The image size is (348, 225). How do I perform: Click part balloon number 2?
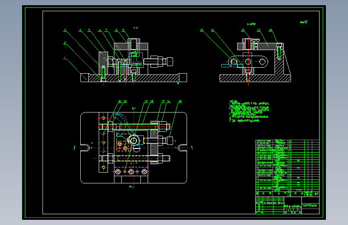(x=65, y=43)
